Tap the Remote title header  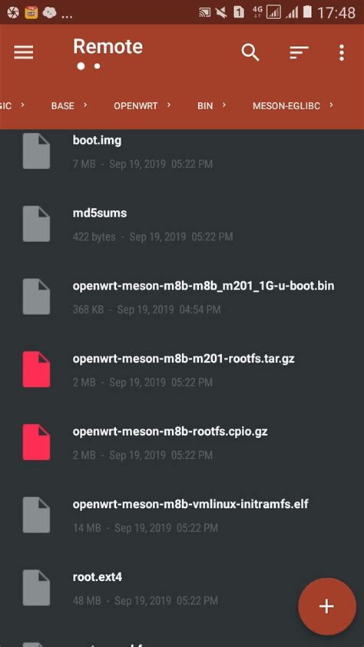click(108, 47)
